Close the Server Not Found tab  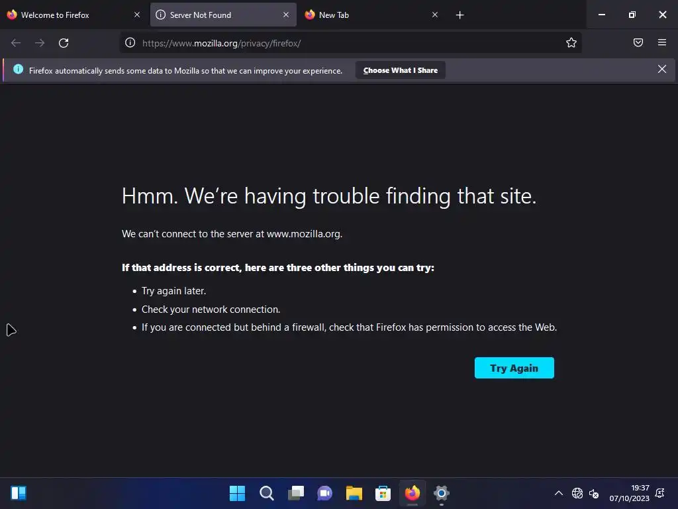click(286, 15)
